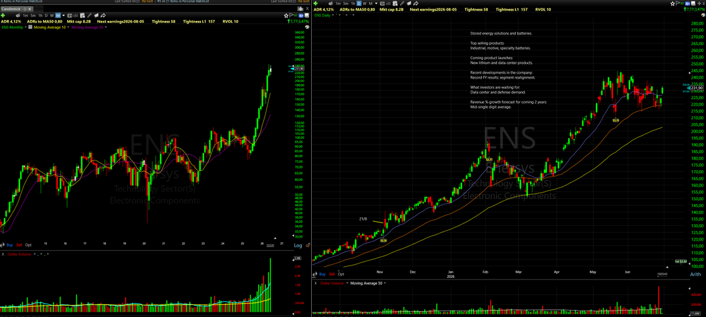Click 'Mkt cap 8.2B' in left chart header

click(x=79, y=22)
